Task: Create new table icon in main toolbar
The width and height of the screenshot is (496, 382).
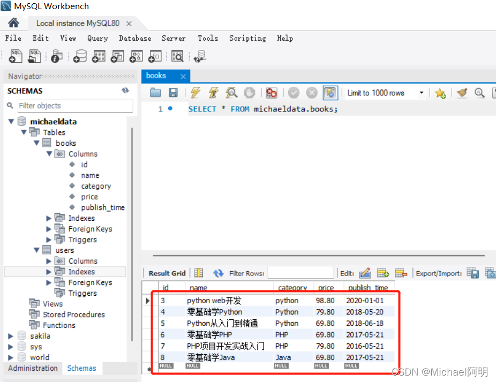Action: [99, 56]
